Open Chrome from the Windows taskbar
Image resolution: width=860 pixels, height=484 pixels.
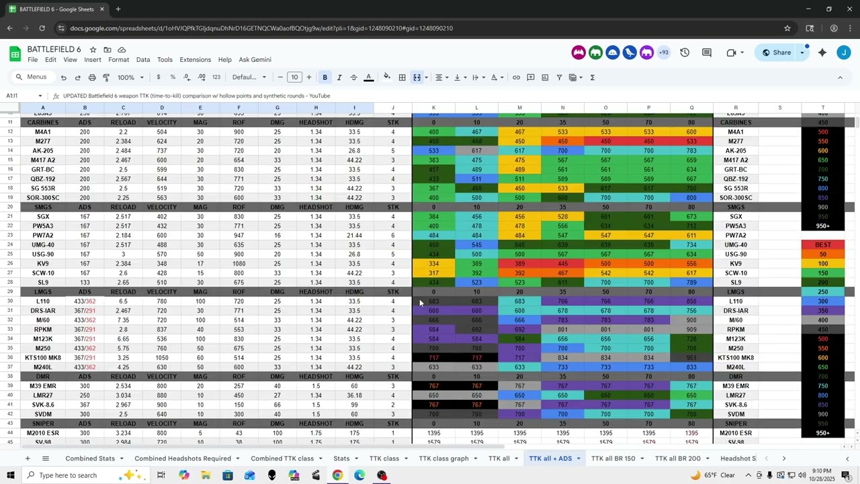337,475
